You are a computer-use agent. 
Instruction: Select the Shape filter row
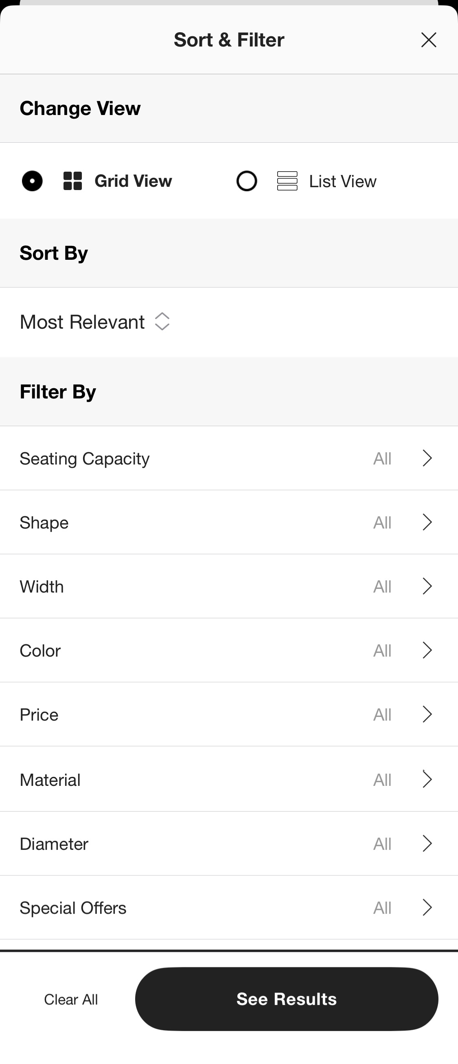[x=229, y=522]
